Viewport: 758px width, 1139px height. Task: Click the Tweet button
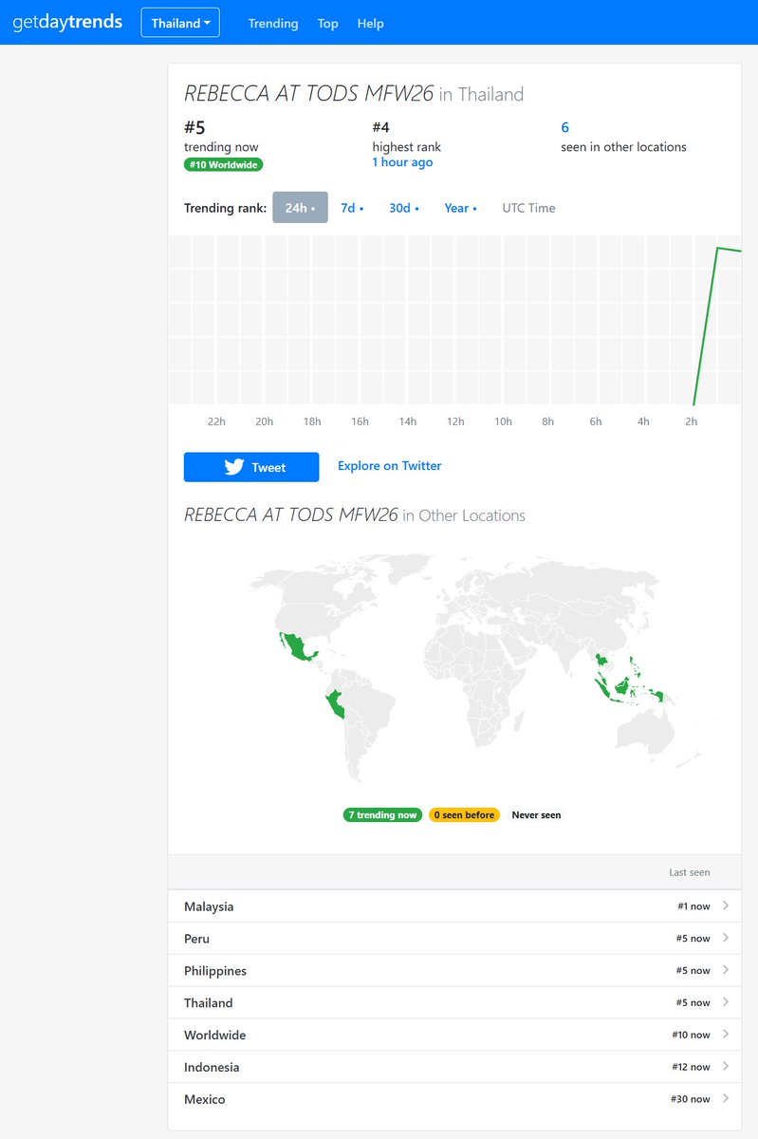[x=251, y=467]
